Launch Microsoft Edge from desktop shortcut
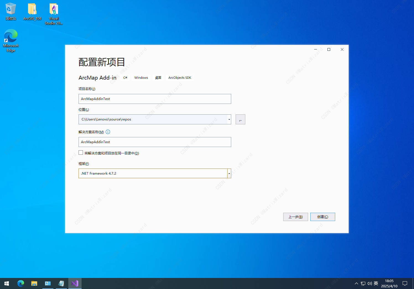414x289 pixels. [x=11, y=41]
